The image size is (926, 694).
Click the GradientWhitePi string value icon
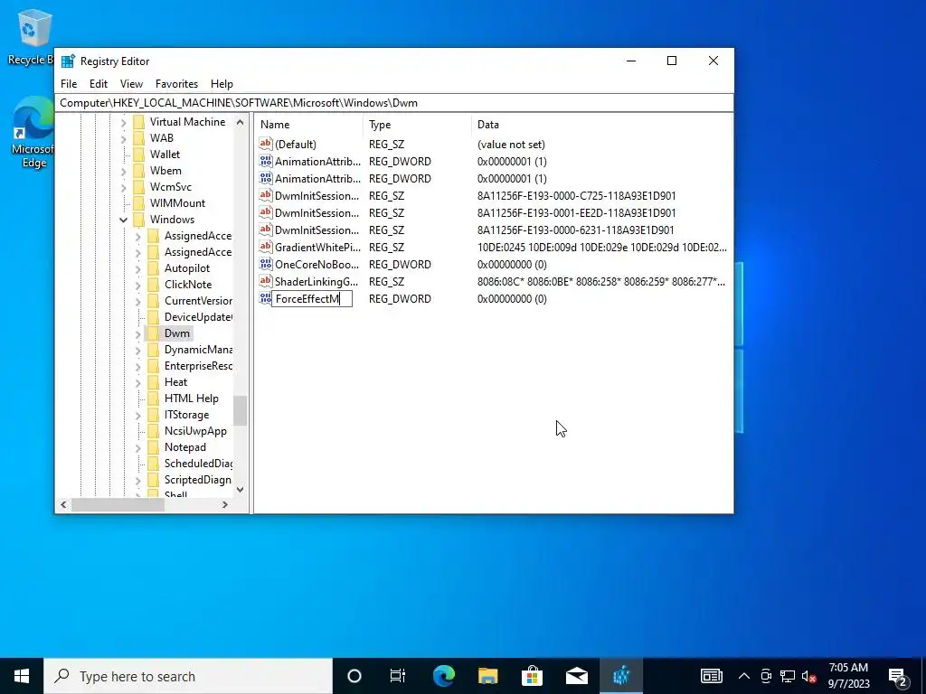tap(266, 248)
